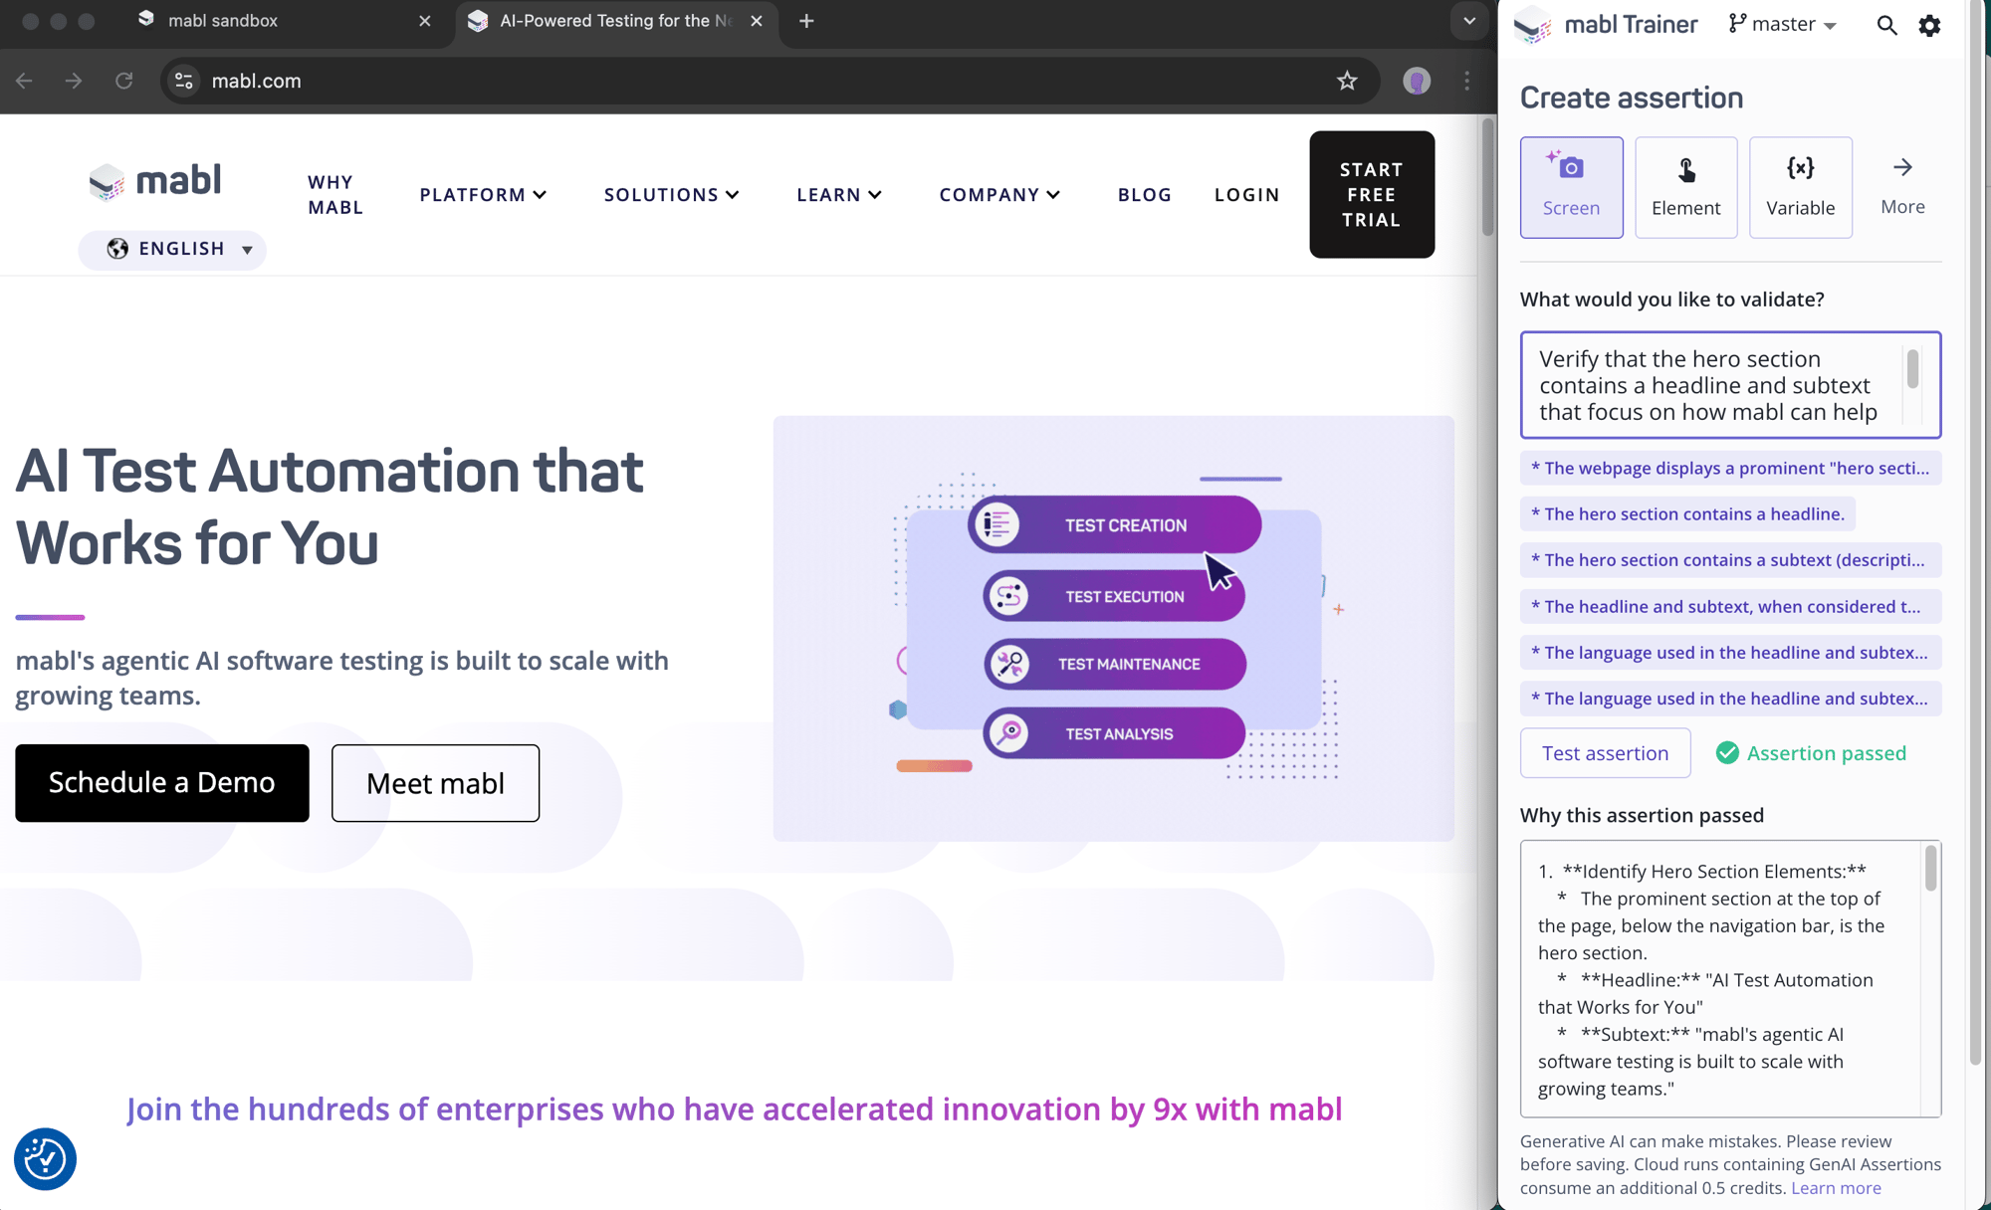Click the mabl Trainer search icon
This screenshot has height=1210, width=1991.
(1886, 26)
